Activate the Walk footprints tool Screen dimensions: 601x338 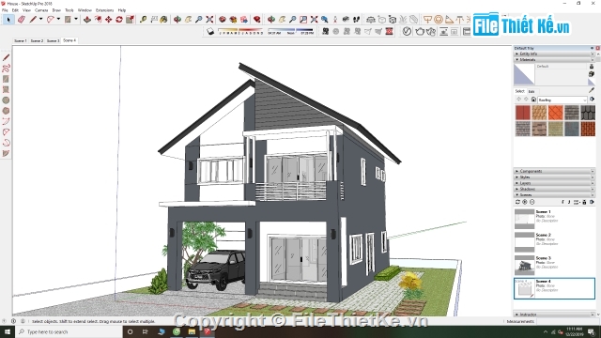click(356, 19)
